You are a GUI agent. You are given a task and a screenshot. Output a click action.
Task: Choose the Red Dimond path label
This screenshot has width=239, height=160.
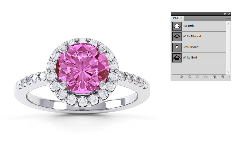pyautogui.click(x=190, y=47)
